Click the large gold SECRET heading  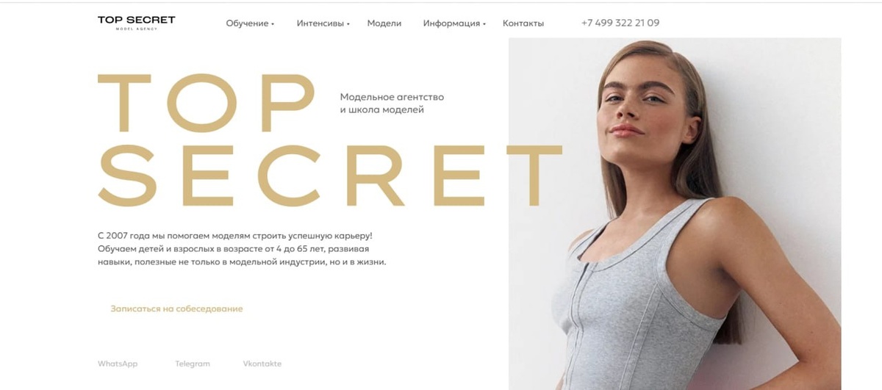coord(330,175)
